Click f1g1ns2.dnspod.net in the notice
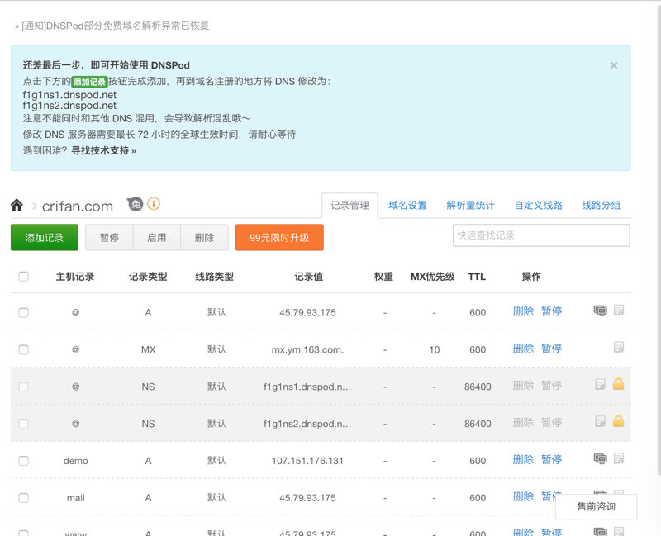 coord(69,106)
